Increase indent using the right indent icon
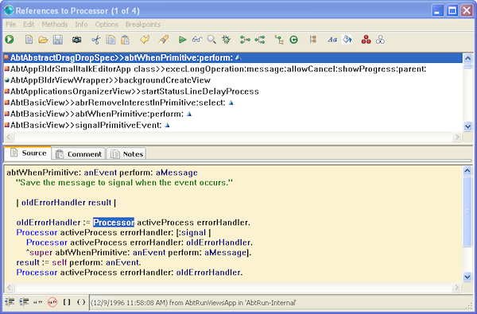Viewport: 477px width, 314px height. [x=24, y=302]
